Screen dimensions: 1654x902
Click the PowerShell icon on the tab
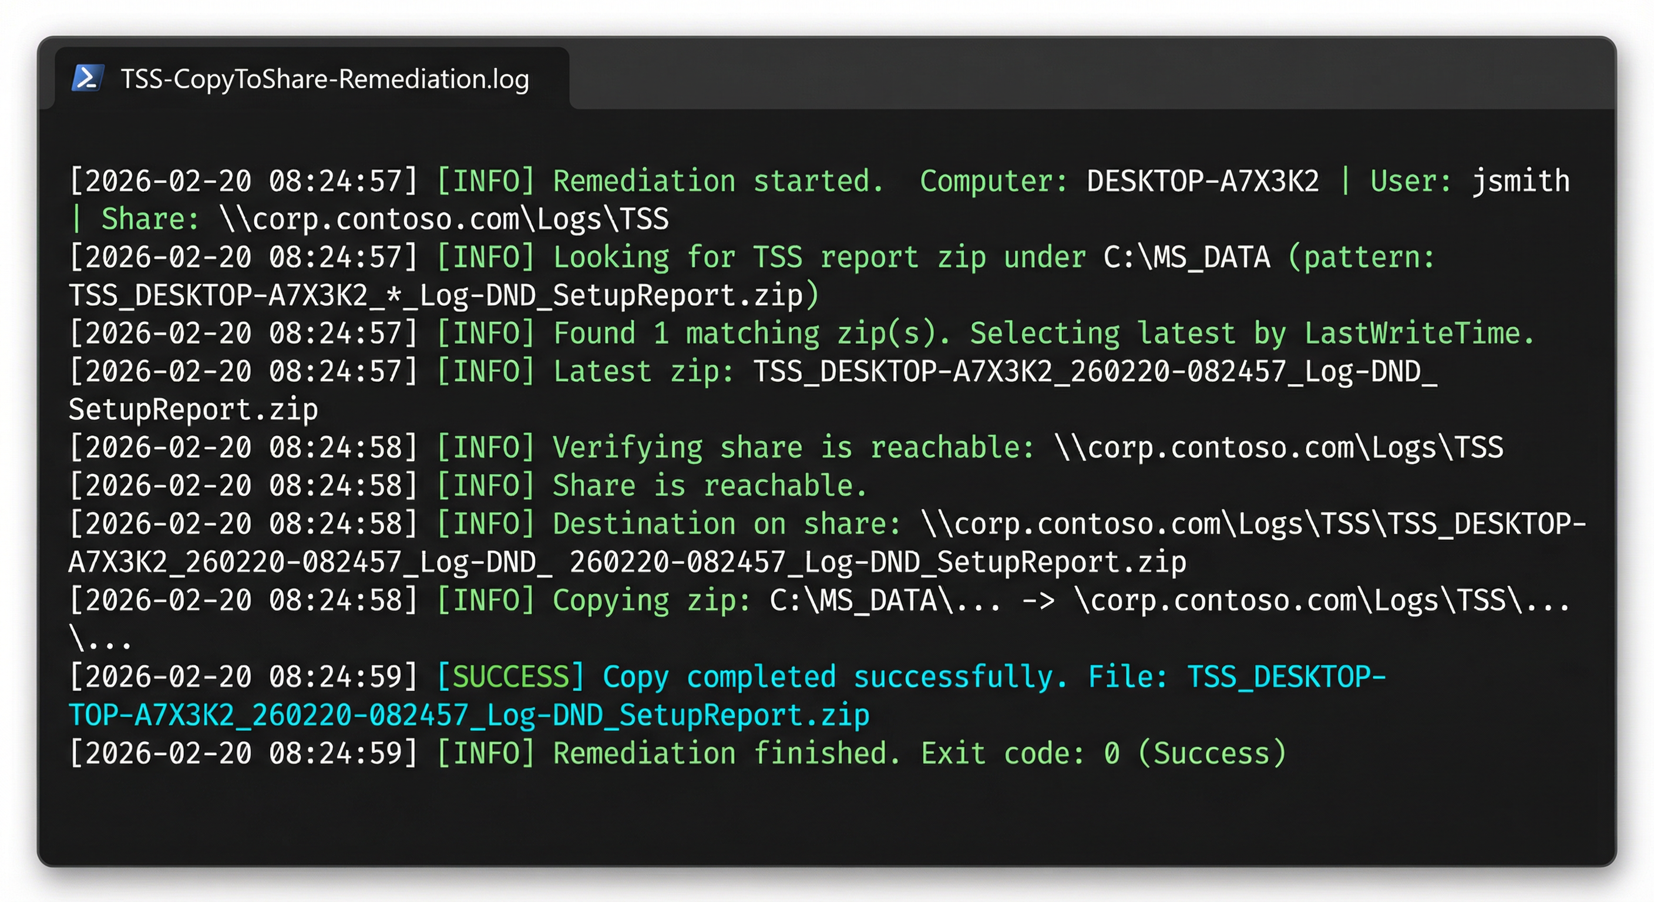point(88,80)
